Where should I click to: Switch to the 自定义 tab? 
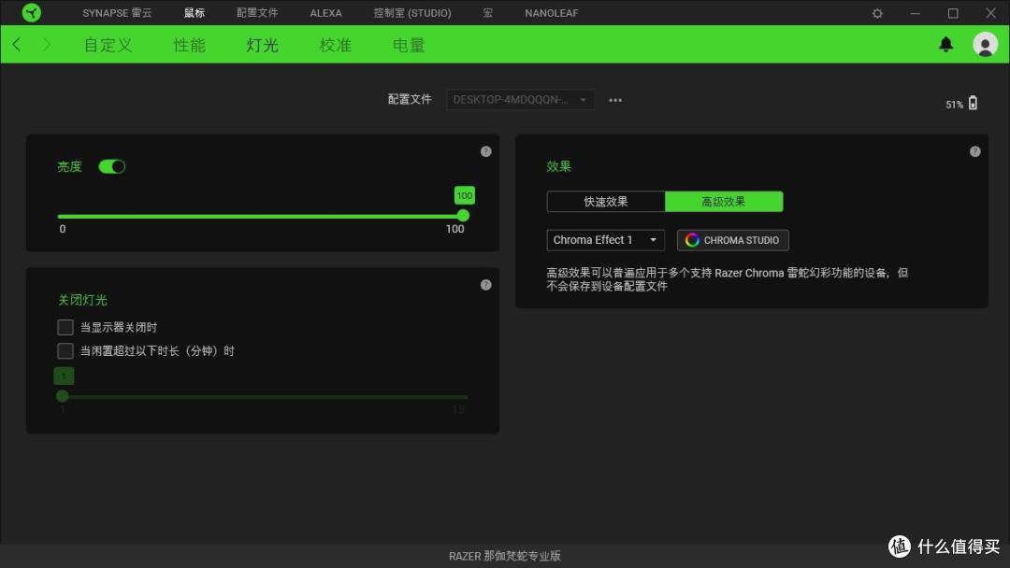108,45
